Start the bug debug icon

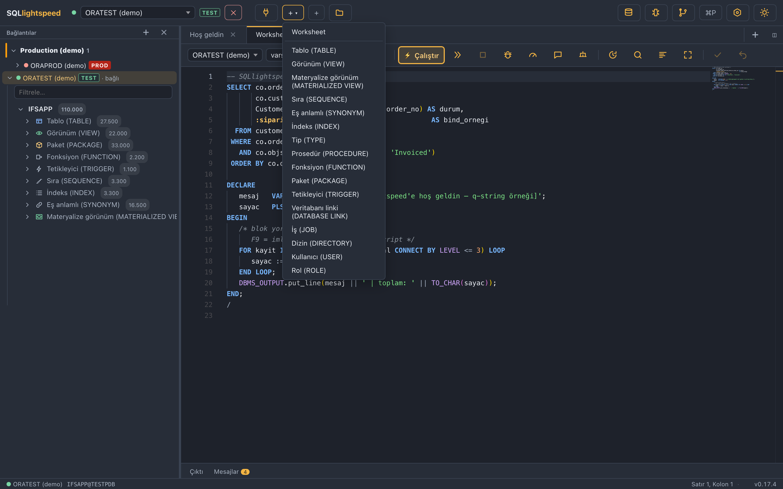point(508,55)
